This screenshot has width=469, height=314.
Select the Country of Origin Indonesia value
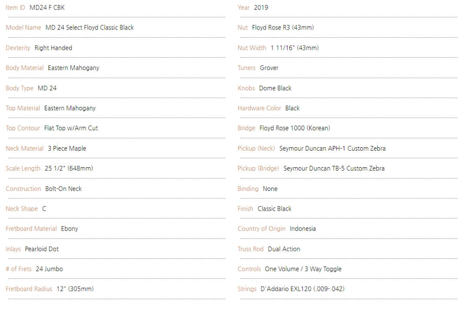click(x=303, y=229)
